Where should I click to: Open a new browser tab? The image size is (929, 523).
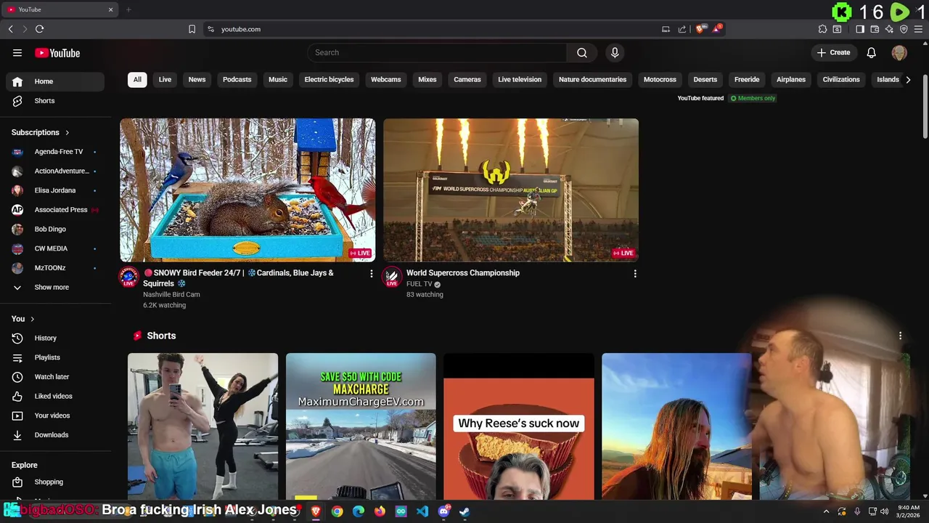[x=128, y=9]
